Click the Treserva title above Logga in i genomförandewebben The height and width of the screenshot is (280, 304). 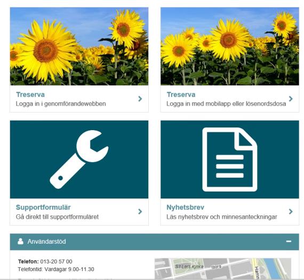(x=30, y=94)
